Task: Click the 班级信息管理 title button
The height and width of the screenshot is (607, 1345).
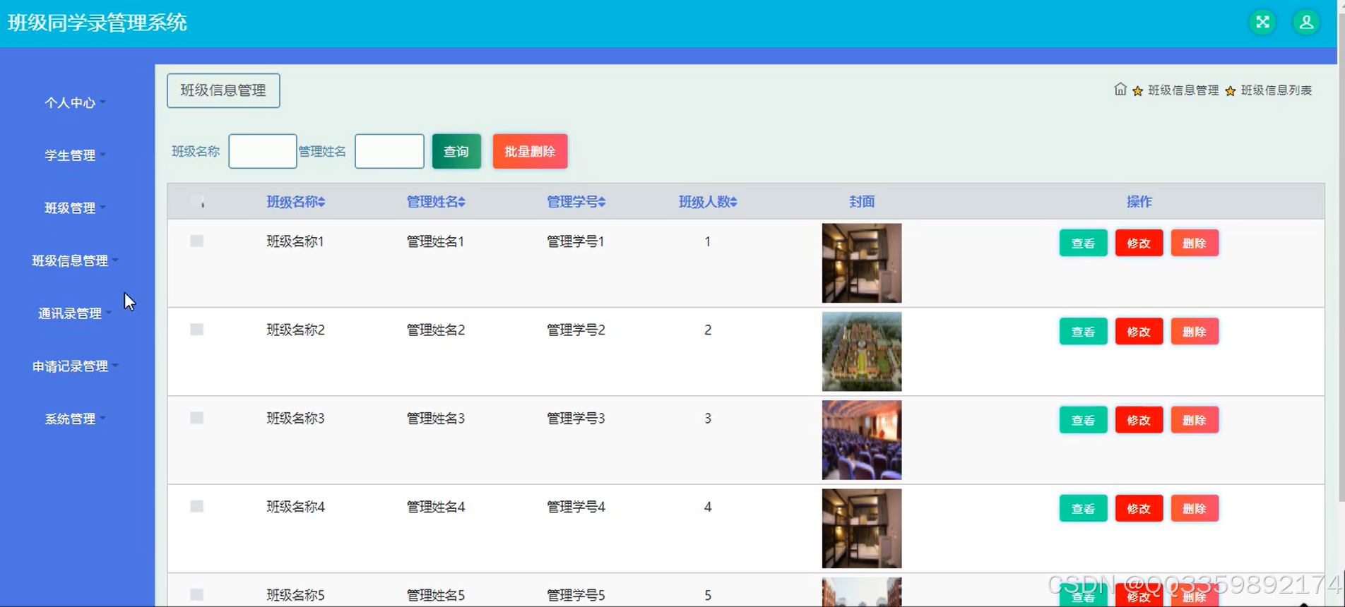Action: pos(223,90)
